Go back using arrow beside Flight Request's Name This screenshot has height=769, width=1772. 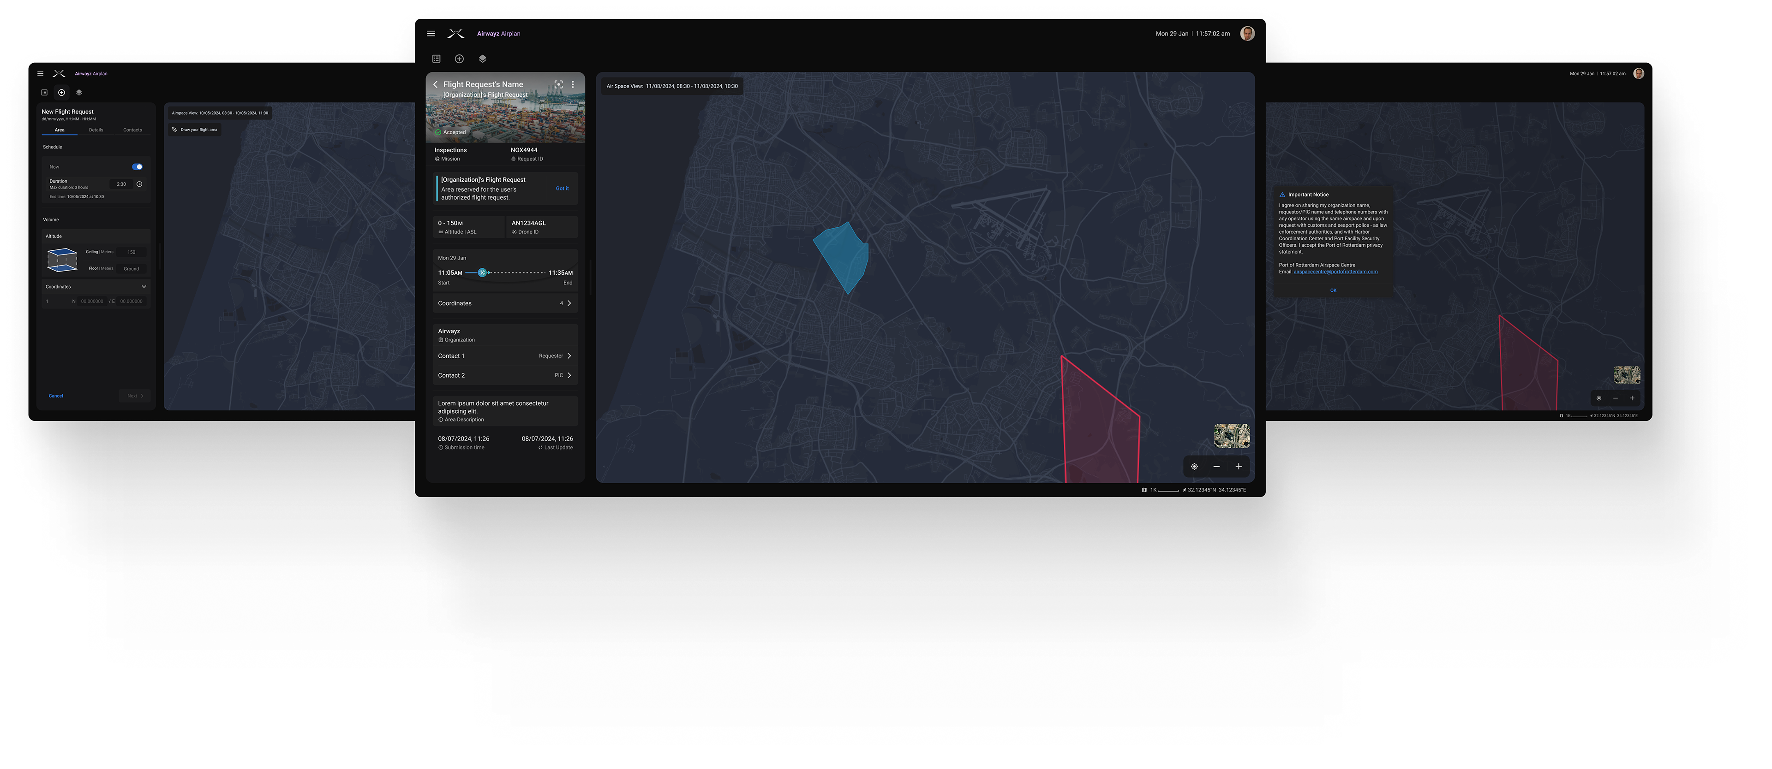tap(436, 84)
